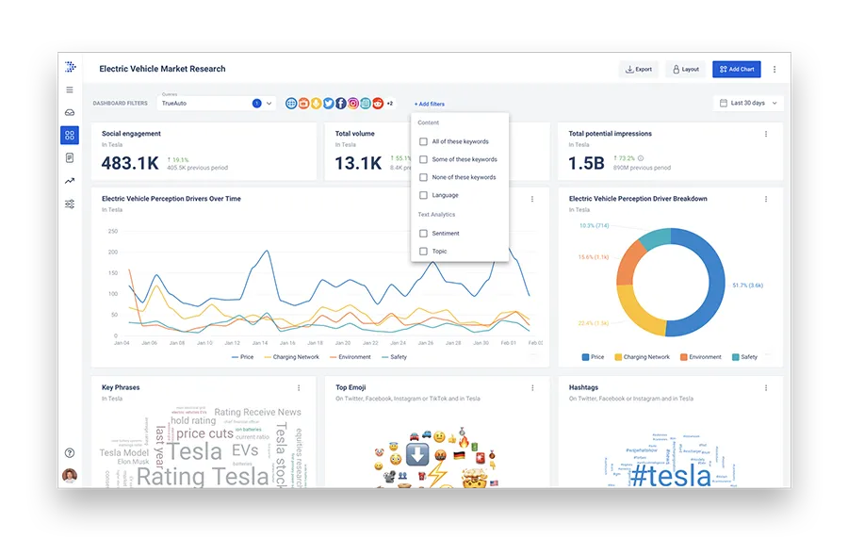Select the yellow podcast microphone source icon
The width and height of the screenshot is (848, 539).
point(316,104)
